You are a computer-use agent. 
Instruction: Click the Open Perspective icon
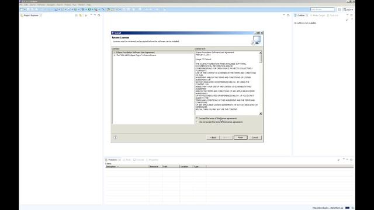340,9
